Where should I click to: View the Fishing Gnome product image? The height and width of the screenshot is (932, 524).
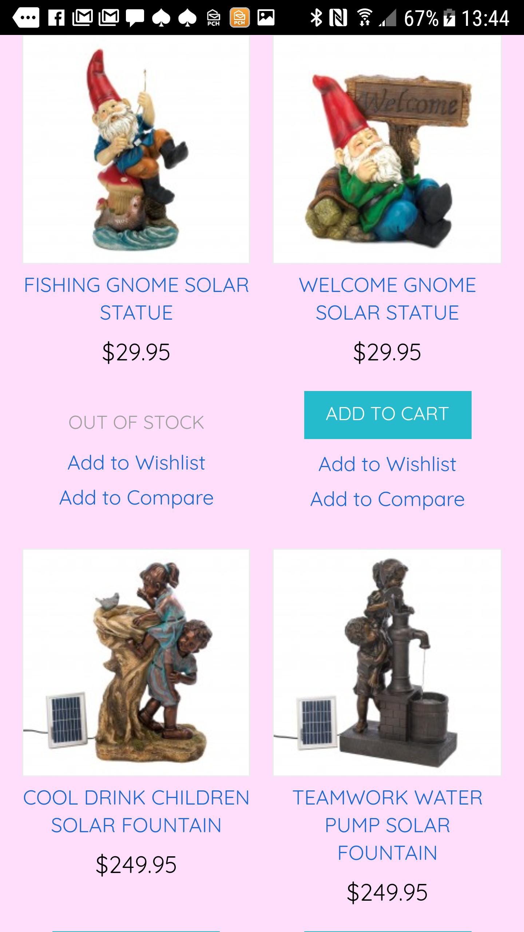136,149
